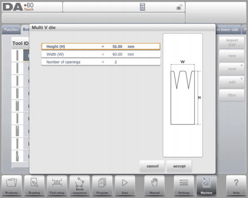The height and width of the screenshot is (198, 248).
Task: Open the calculator icon in top bar
Action: pyautogui.click(x=142, y=7)
